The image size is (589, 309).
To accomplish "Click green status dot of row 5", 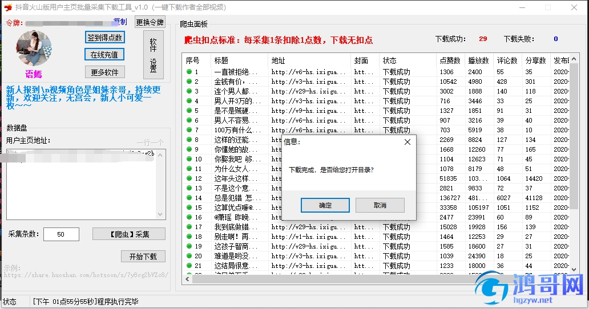I will 189,111.
